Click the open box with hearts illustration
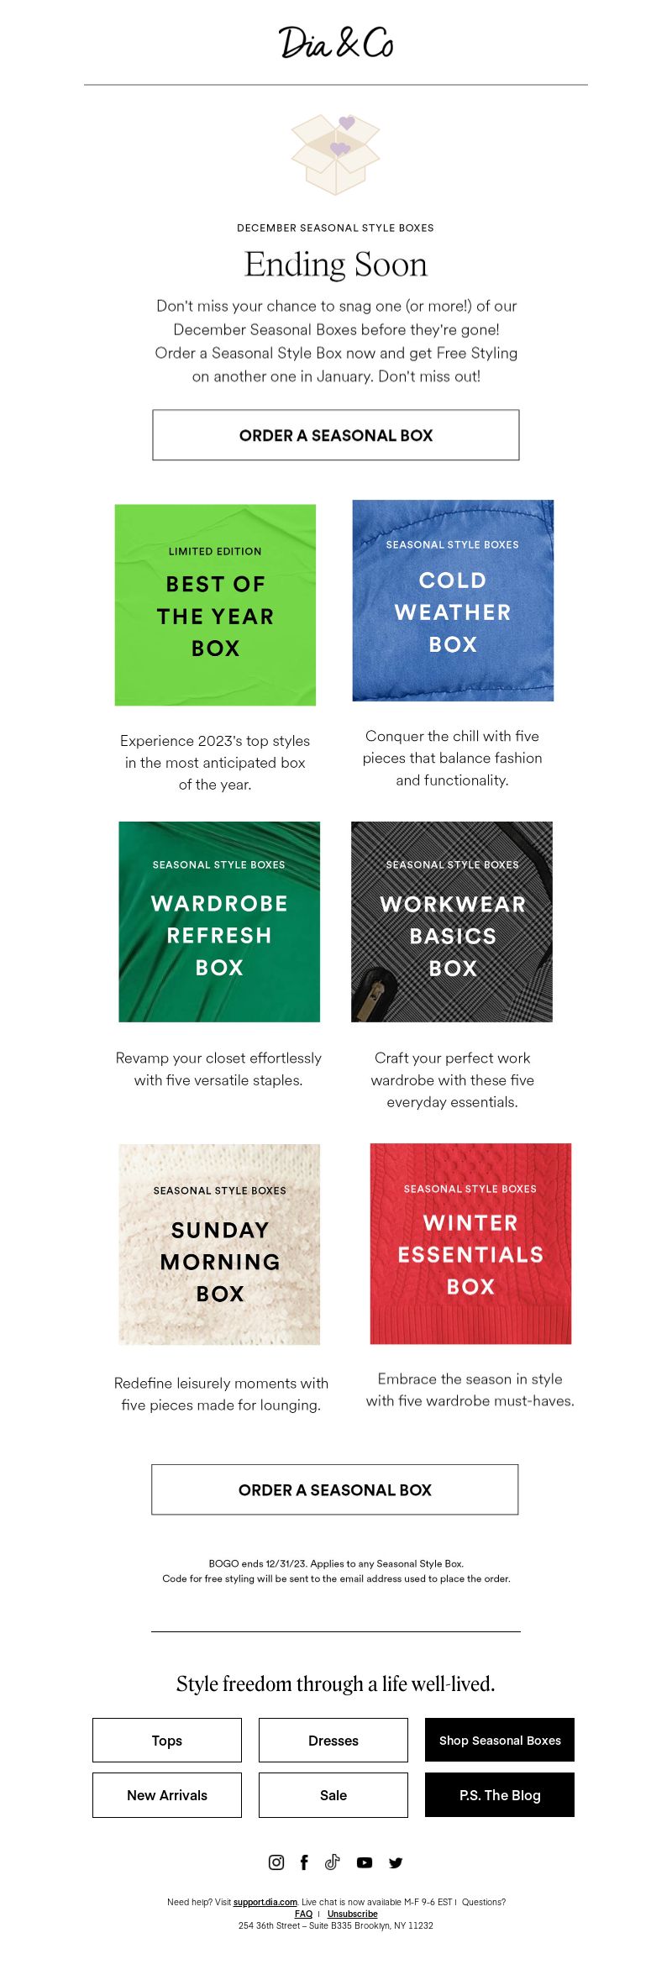This screenshot has height=1980, width=672. click(336, 155)
